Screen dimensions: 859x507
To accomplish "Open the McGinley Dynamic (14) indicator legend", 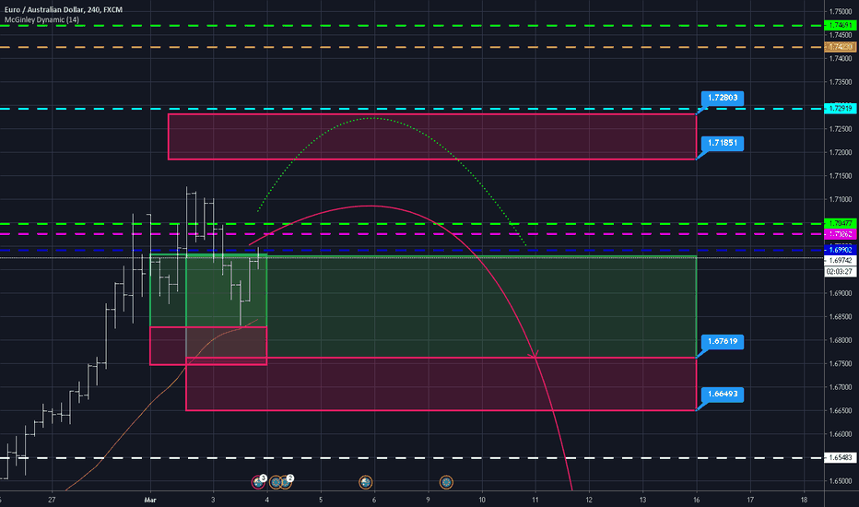I will (44, 18).
